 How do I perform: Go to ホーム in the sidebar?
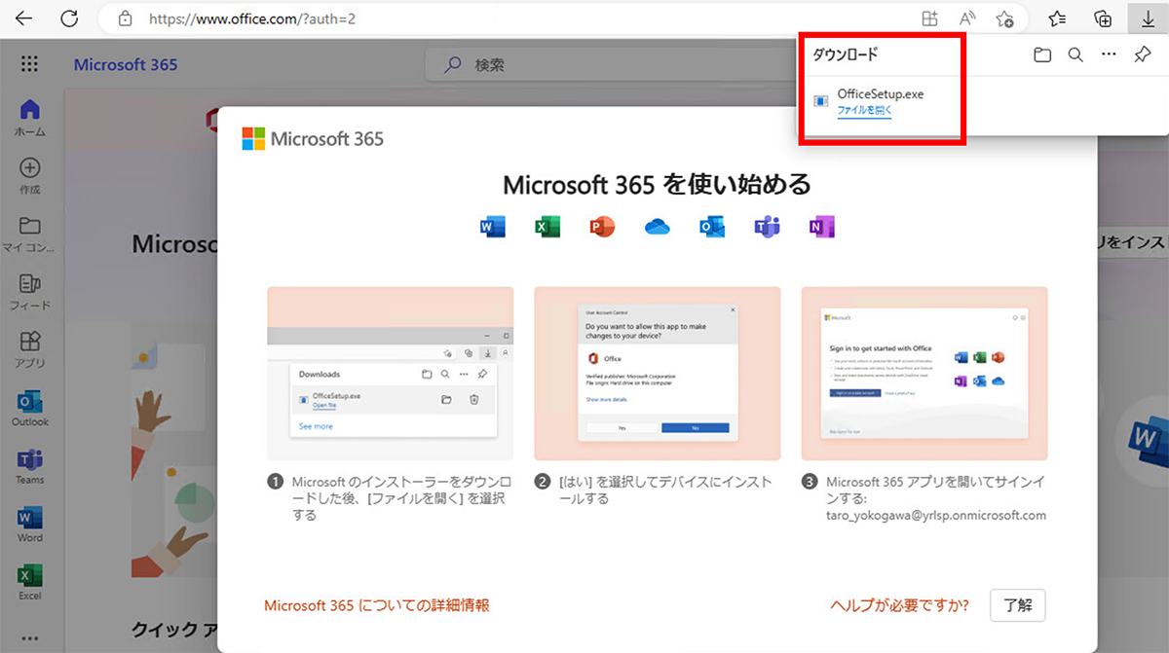pos(30,119)
